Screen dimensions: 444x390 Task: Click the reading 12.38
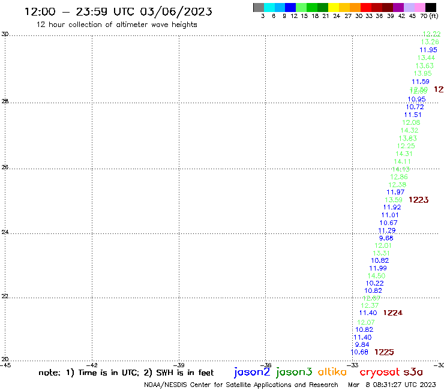point(397,185)
